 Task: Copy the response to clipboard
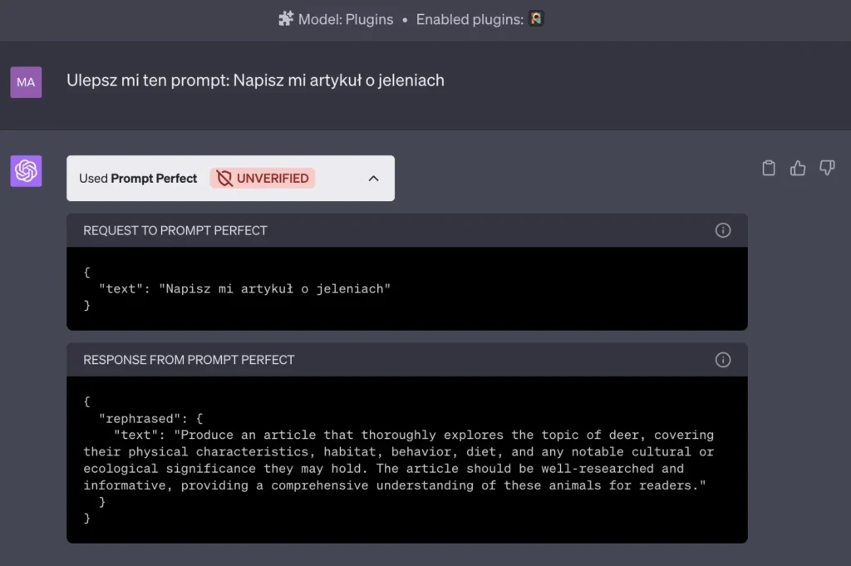tap(769, 168)
